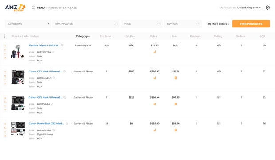
Task: Show help icon in Price filter
Action: coord(159,24)
